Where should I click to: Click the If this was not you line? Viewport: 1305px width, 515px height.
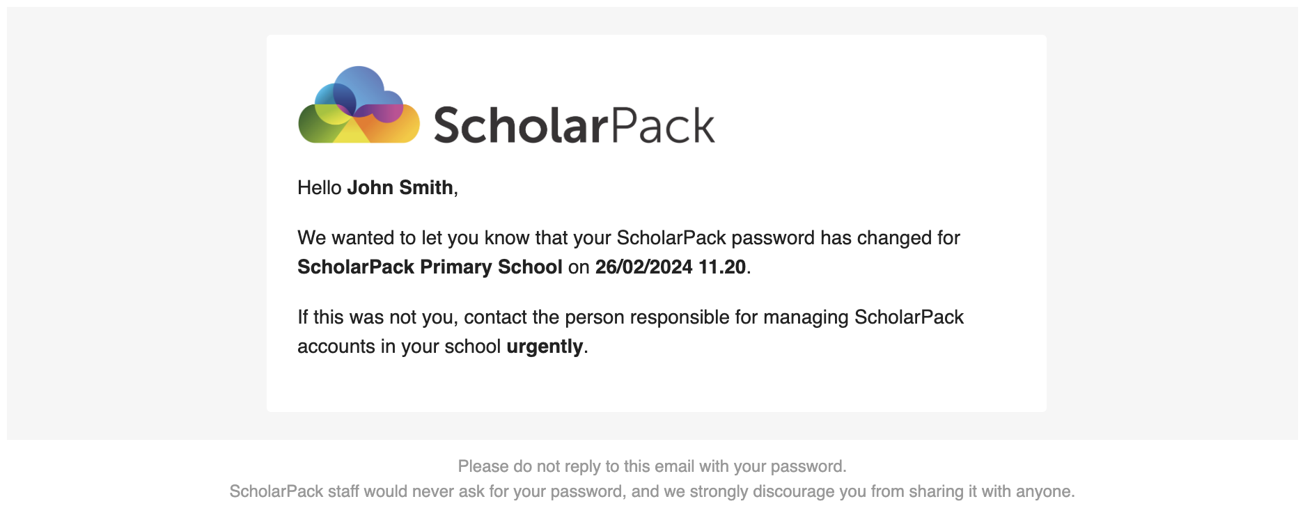[x=630, y=317]
